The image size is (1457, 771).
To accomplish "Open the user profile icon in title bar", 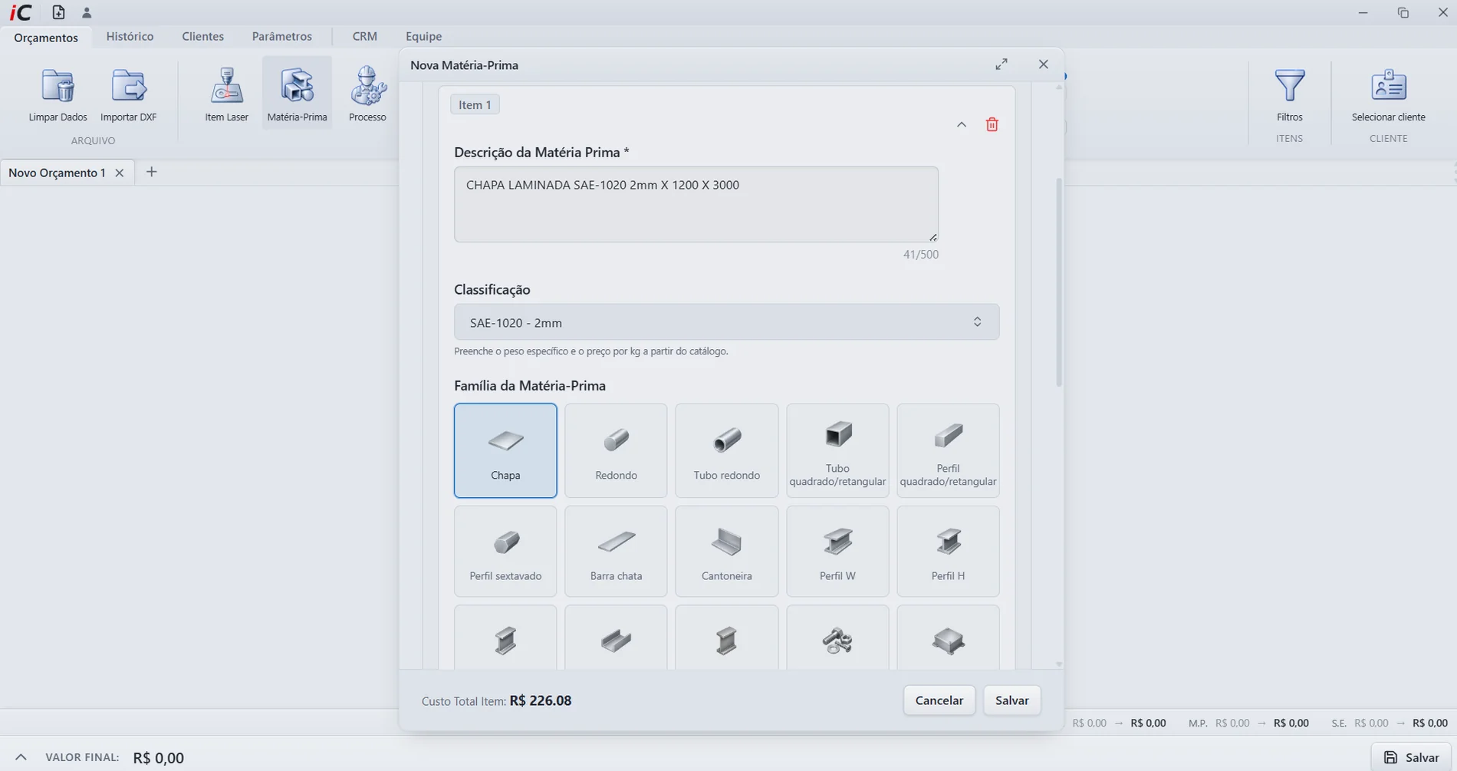I will 87,12.
